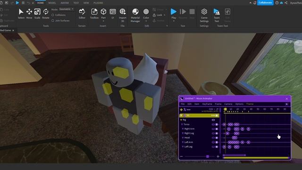
Task: Click Import 3D in the ribbon
Action: (x=123, y=15)
